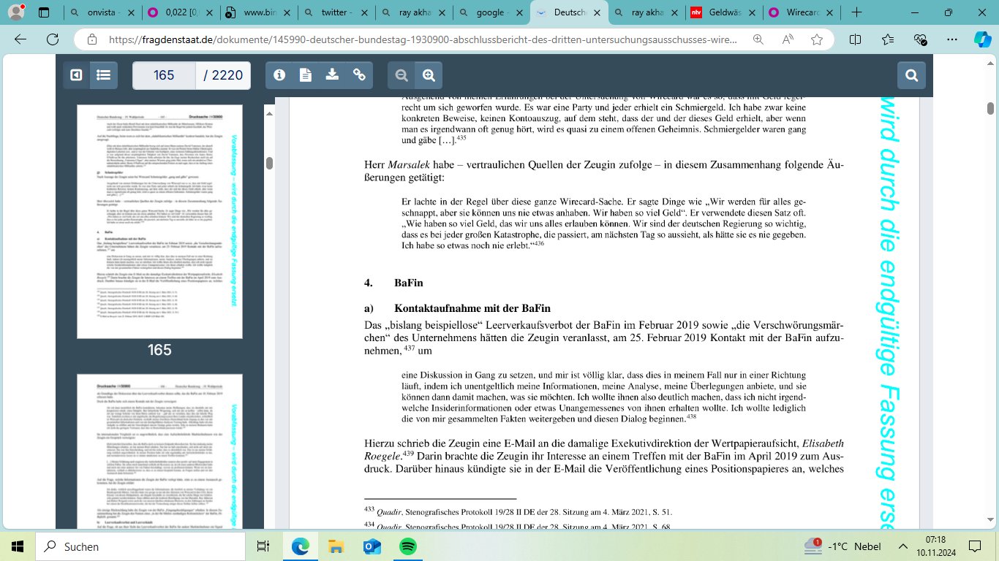
Task: Open browser zoom control in address bar
Action: tap(759, 39)
